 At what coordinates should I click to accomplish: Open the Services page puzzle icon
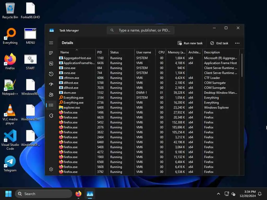pos(51,116)
